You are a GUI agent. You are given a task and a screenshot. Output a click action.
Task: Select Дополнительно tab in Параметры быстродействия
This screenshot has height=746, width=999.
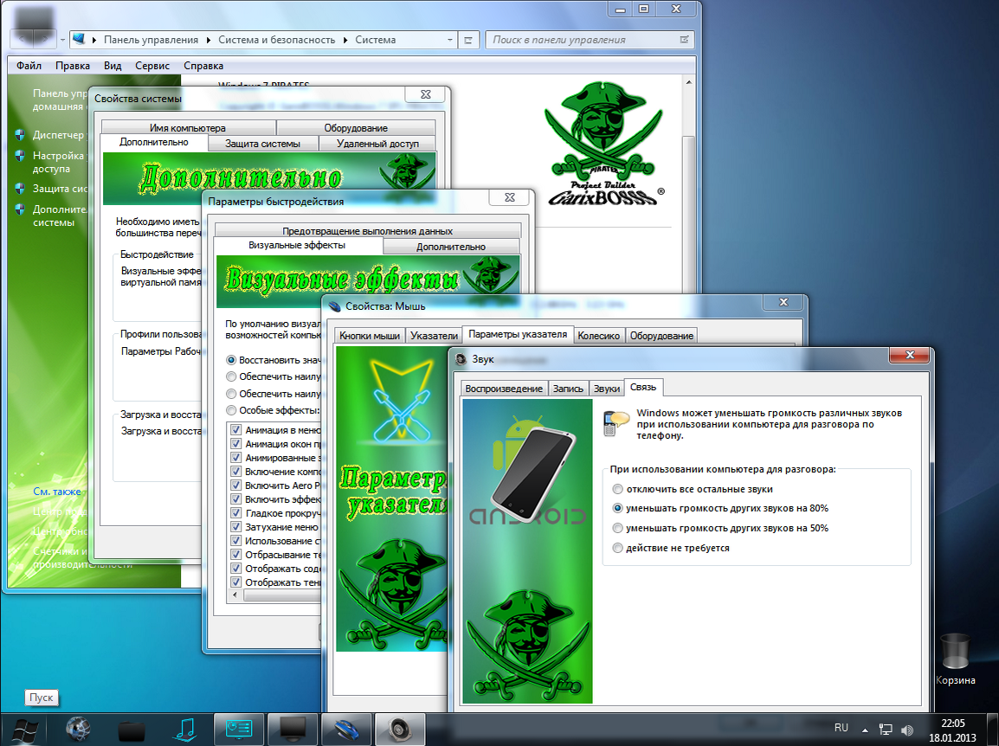pos(451,247)
